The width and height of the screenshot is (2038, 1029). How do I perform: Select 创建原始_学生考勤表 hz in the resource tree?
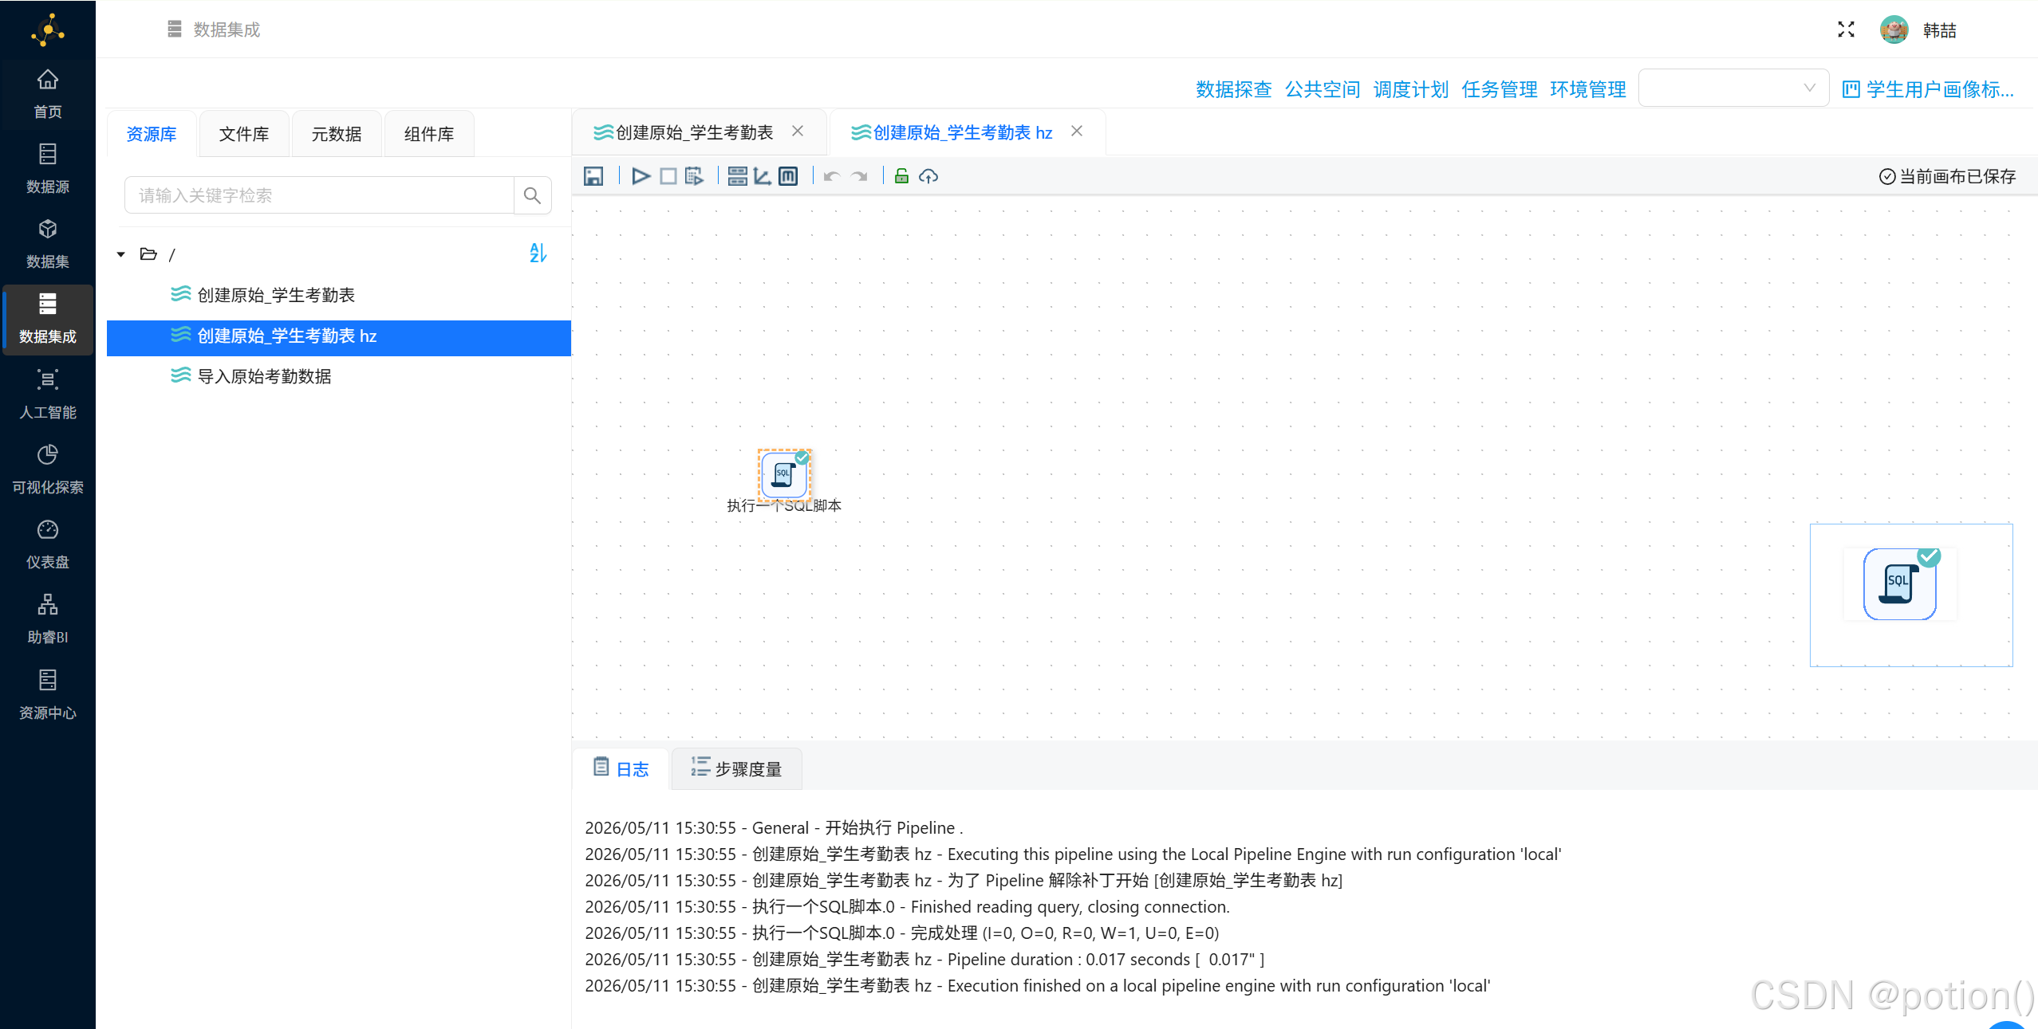pos(339,336)
